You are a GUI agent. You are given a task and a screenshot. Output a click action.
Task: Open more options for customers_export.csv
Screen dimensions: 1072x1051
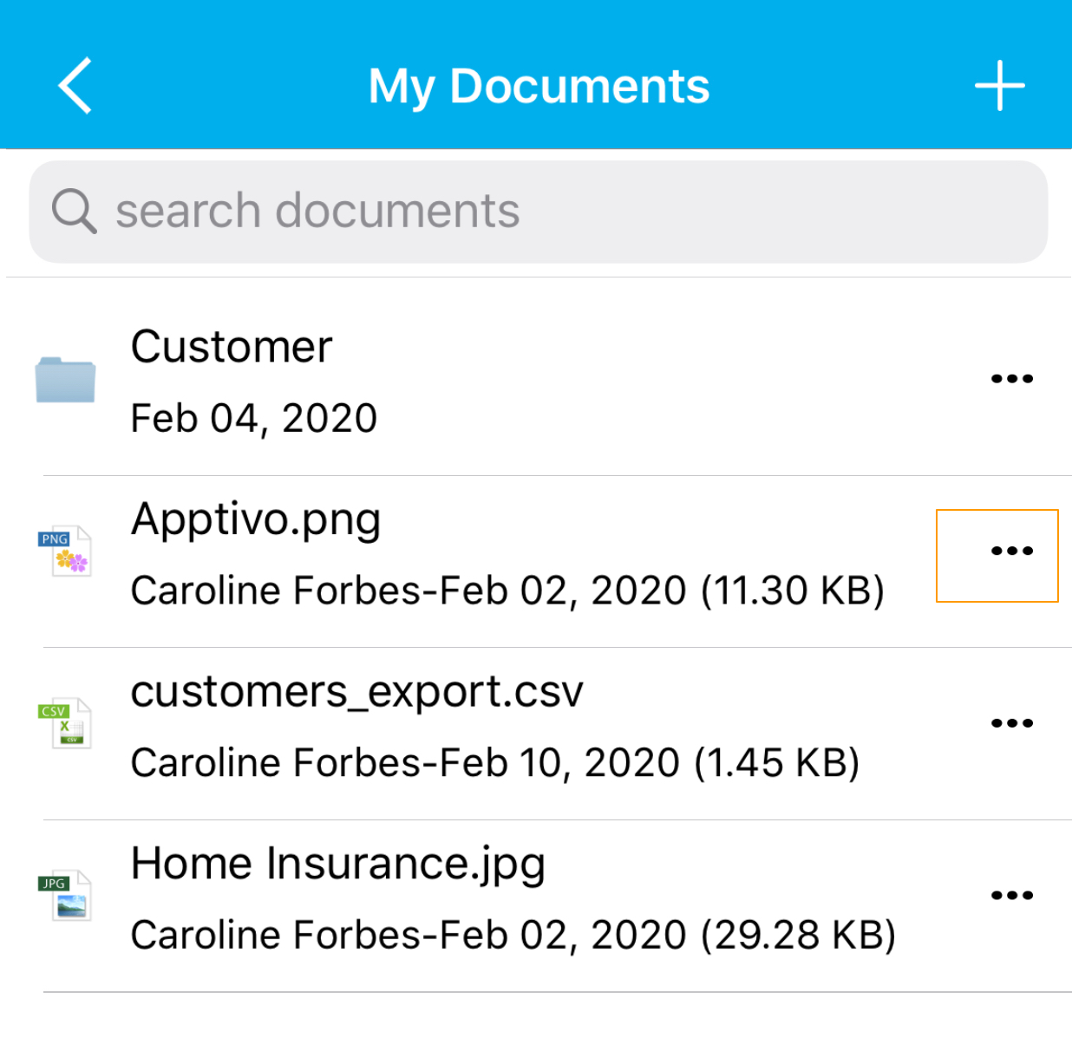pos(1011,723)
